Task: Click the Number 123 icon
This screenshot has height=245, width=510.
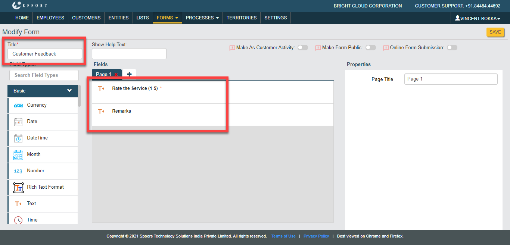Action: 18,171
